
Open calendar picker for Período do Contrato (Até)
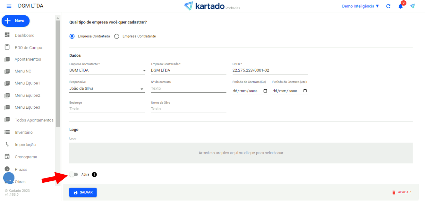pyautogui.click(x=305, y=91)
